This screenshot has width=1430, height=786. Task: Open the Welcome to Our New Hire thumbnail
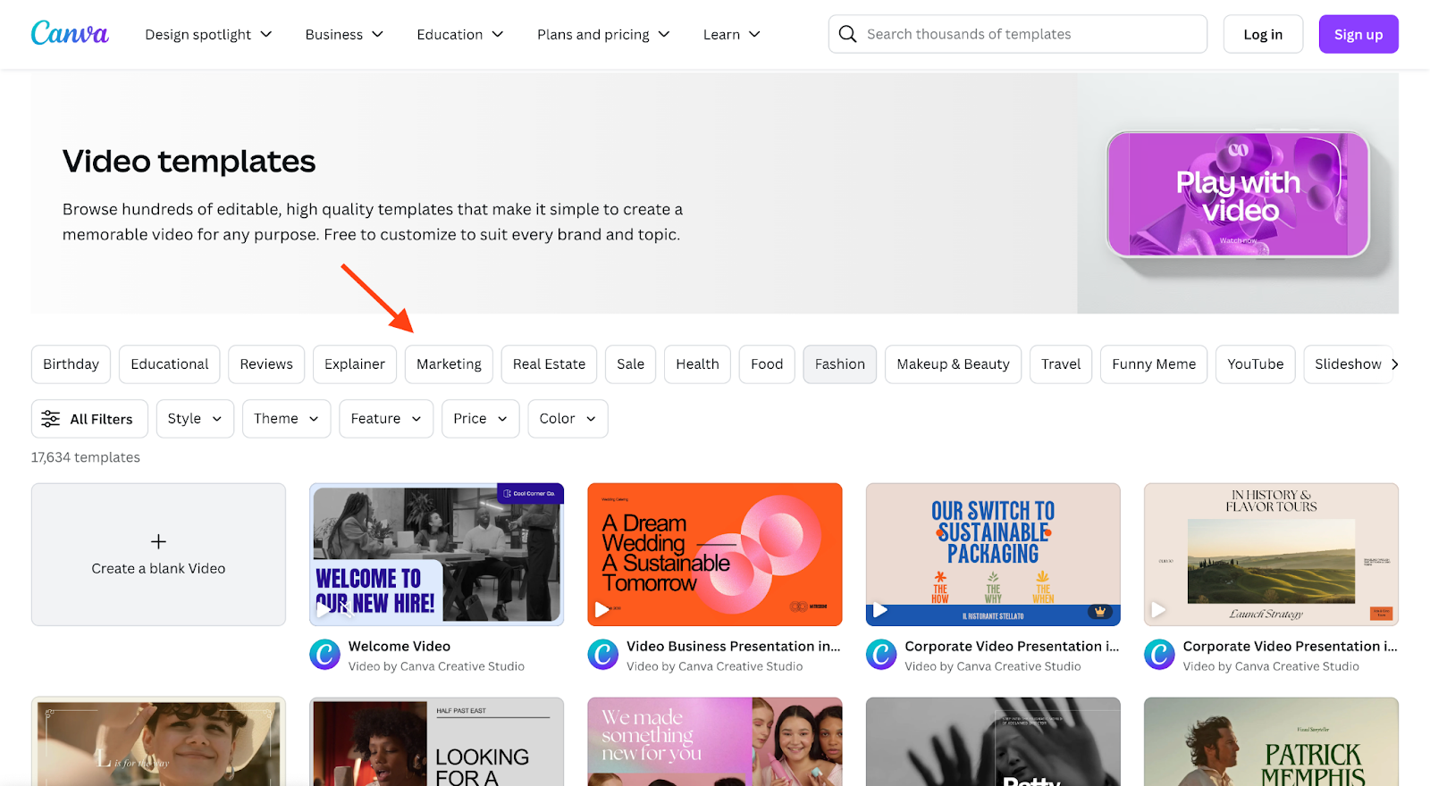click(x=436, y=555)
